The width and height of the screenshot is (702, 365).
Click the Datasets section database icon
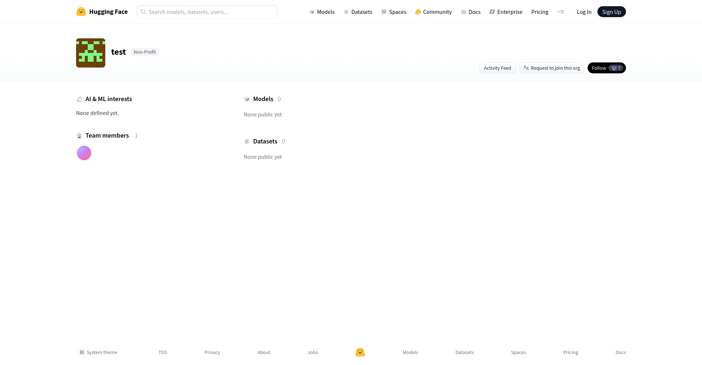coord(247,141)
